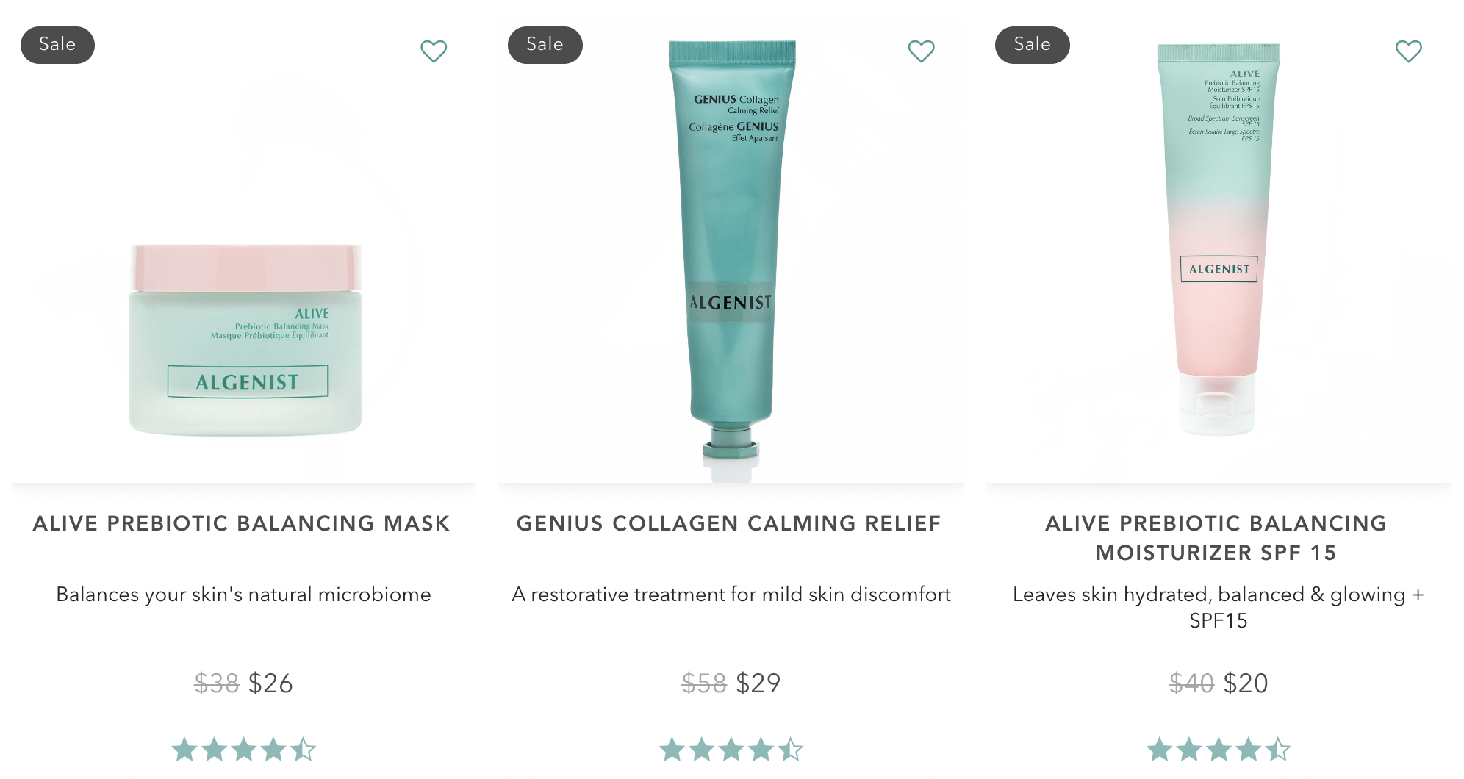Favorite the Alive Prebiotic Balancing Mask with heart

pyautogui.click(x=434, y=51)
